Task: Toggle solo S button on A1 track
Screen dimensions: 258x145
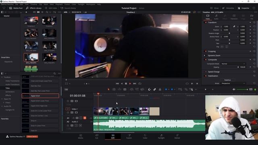Action: click(x=81, y=118)
